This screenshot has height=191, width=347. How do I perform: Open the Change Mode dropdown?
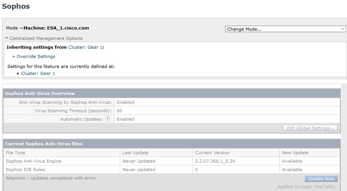point(286,29)
